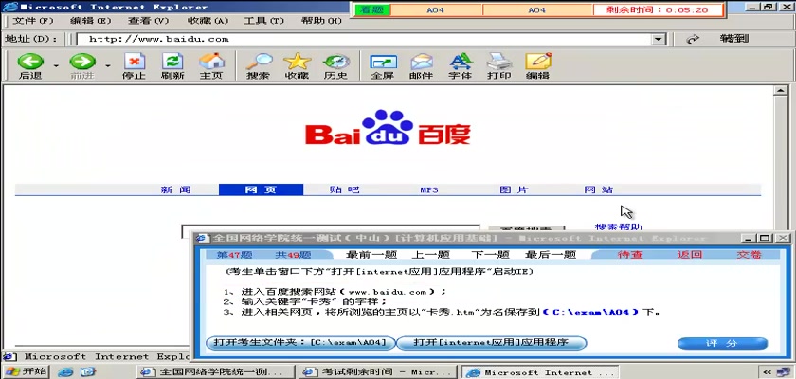This screenshot has height=379, width=796.
Task: Click the Windows 开始 Start button
Action: point(26,371)
